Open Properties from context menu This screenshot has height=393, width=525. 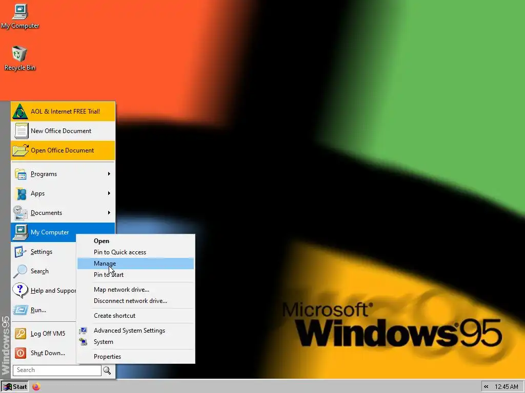[135, 357]
